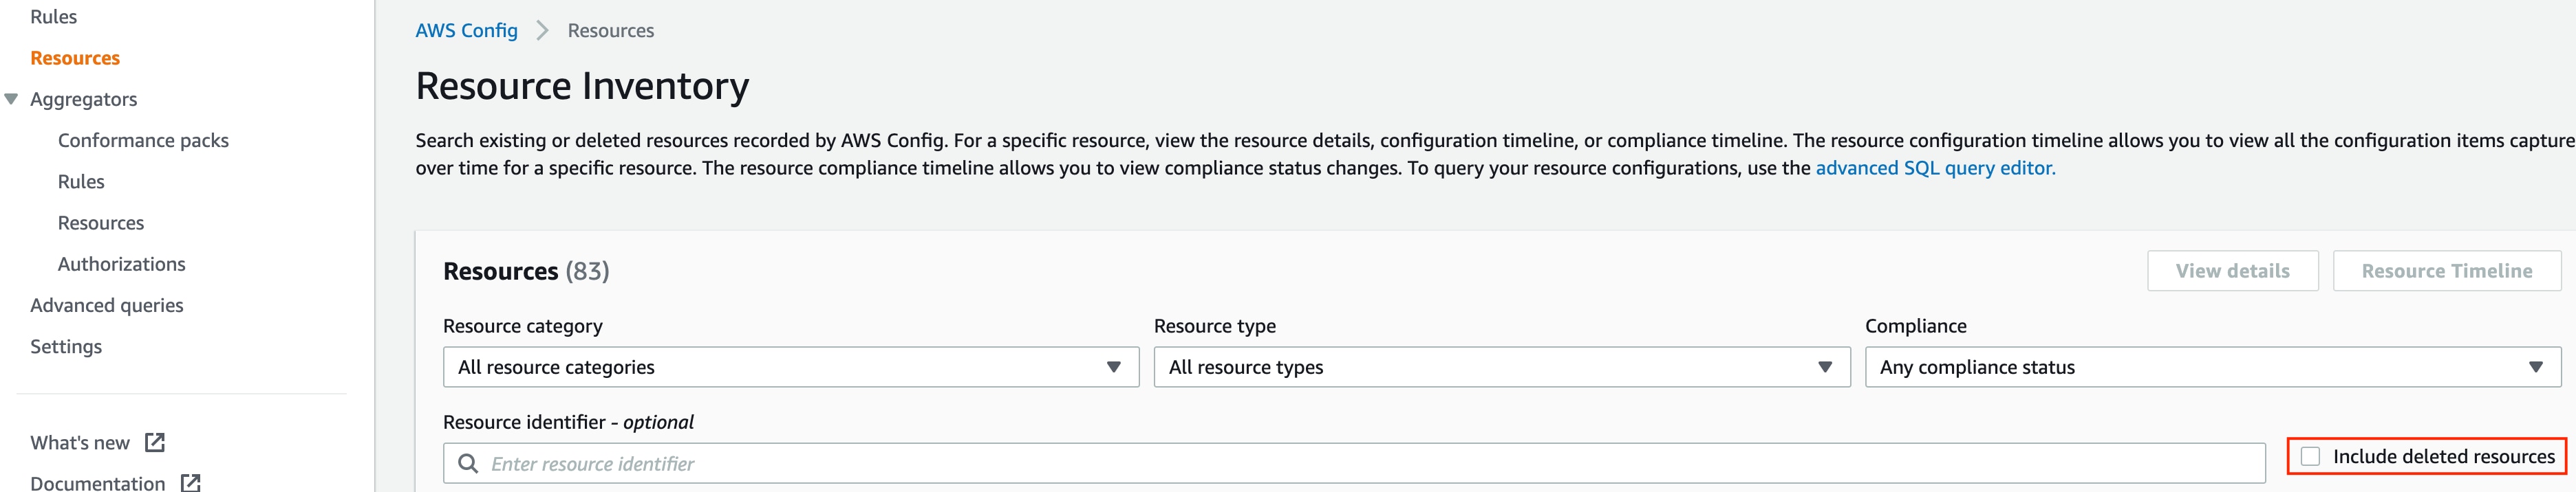This screenshot has width=2576, height=492.
Task: Click Resources (83) panel heading
Action: tap(526, 271)
